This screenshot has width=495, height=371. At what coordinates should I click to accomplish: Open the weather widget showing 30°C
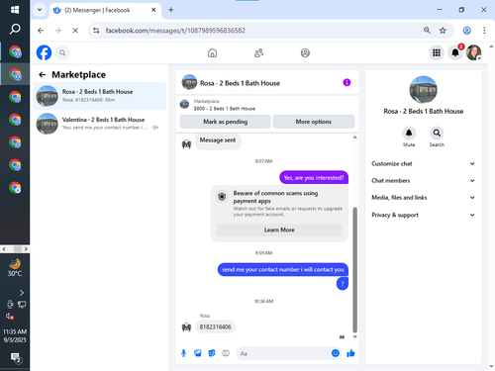(15, 268)
